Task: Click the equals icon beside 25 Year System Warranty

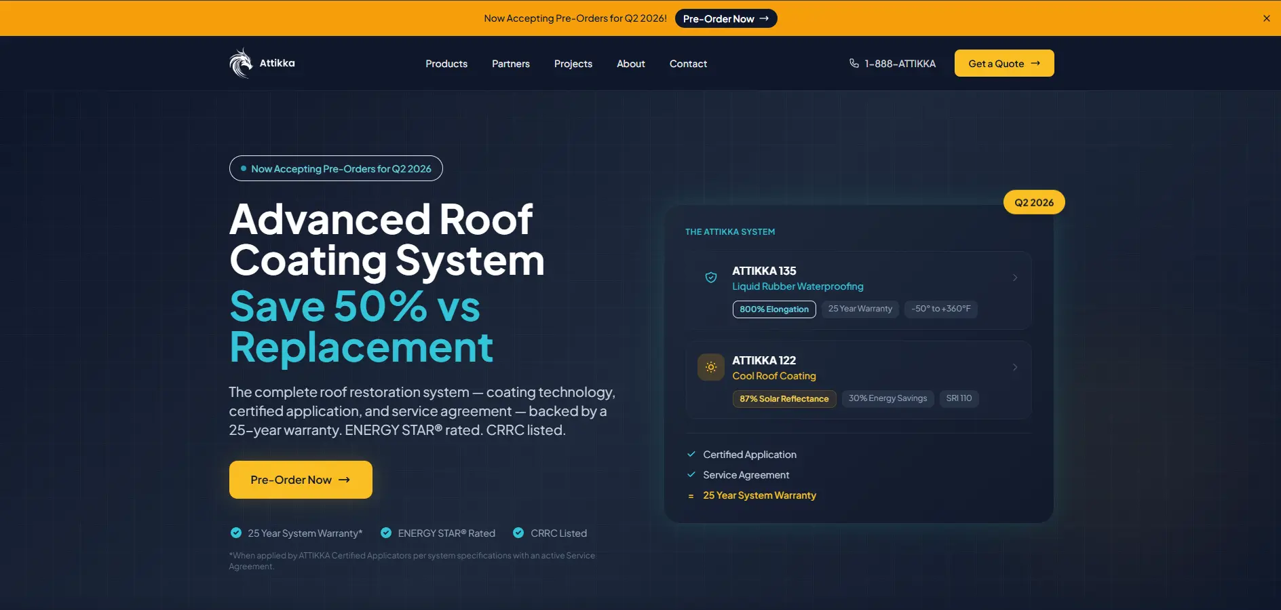Action: tap(691, 496)
